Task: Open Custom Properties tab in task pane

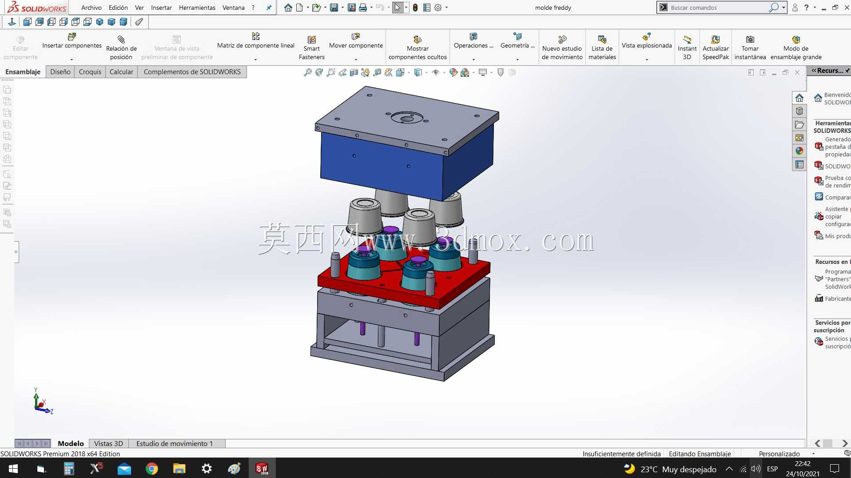Action: 799,165
